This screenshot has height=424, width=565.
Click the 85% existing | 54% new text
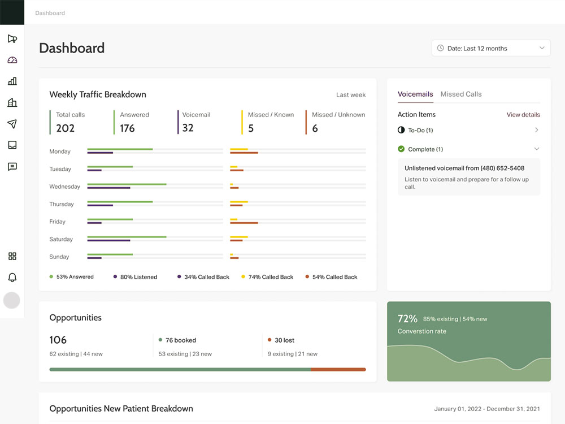(x=455, y=319)
